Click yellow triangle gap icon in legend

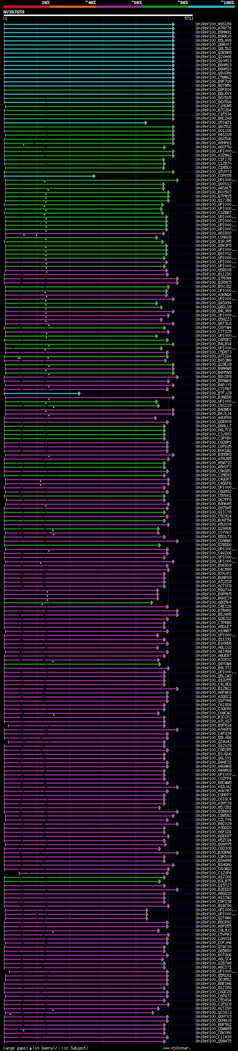(x=30, y=1048)
